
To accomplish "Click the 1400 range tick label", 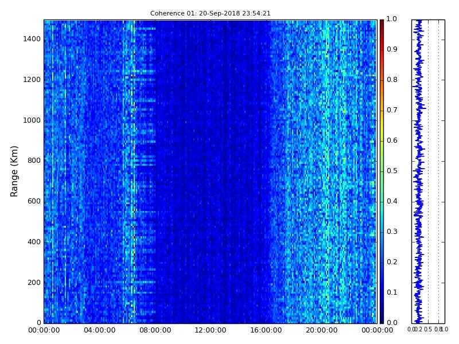I will tap(32, 39).
